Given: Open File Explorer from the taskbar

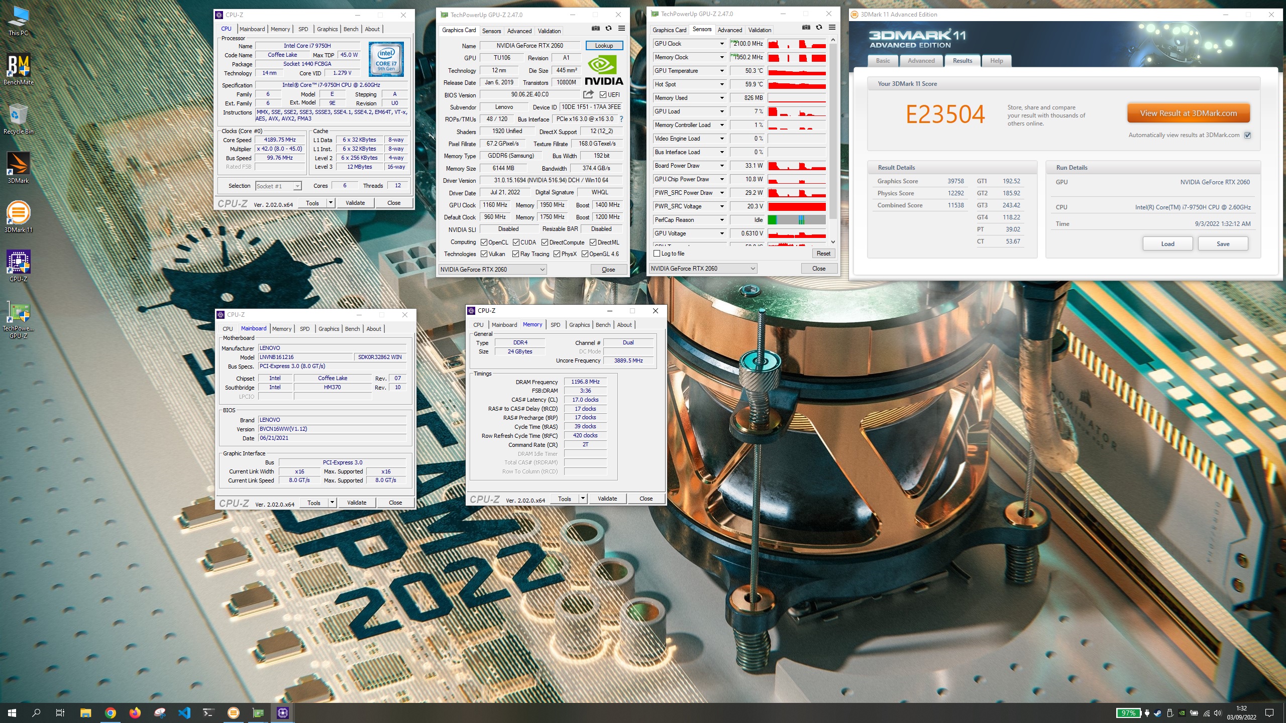Looking at the screenshot, I should (85, 713).
